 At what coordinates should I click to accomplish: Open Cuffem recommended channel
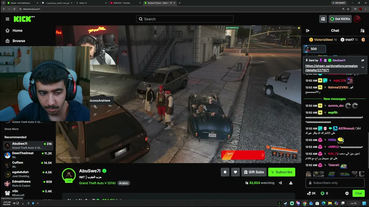tap(28, 165)
